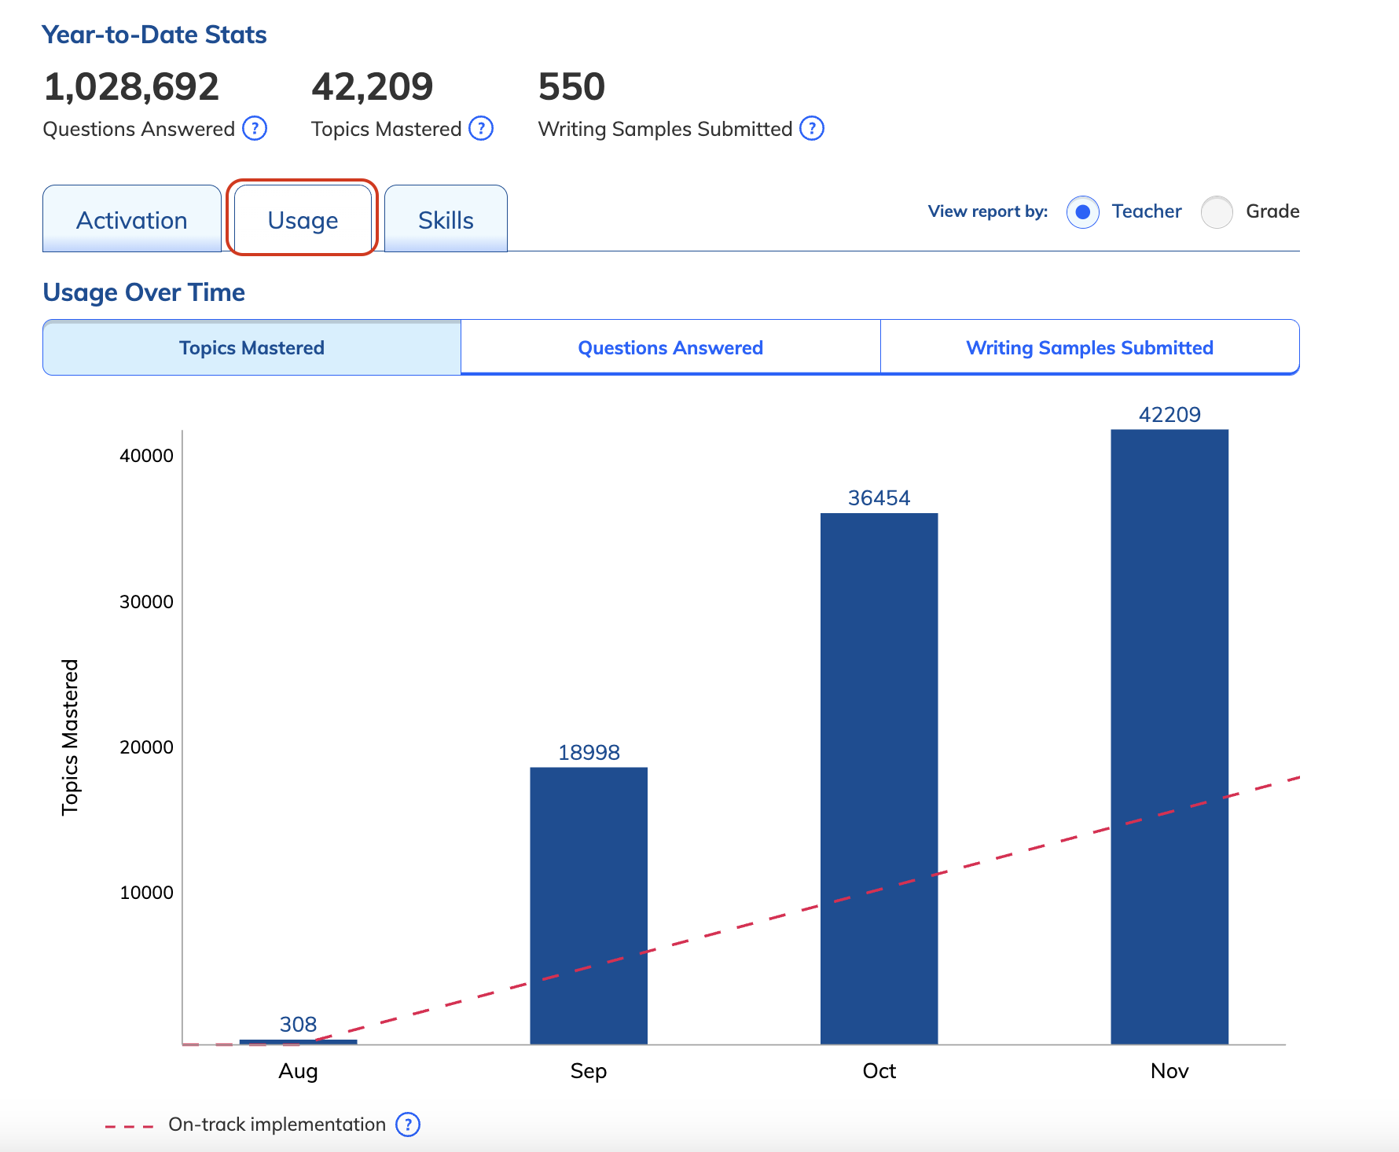The width and height of the screenshot is (1399, 1152).
Task: Switch to the Usage tab
Action: pyautogui.click(x=303, y=219)
